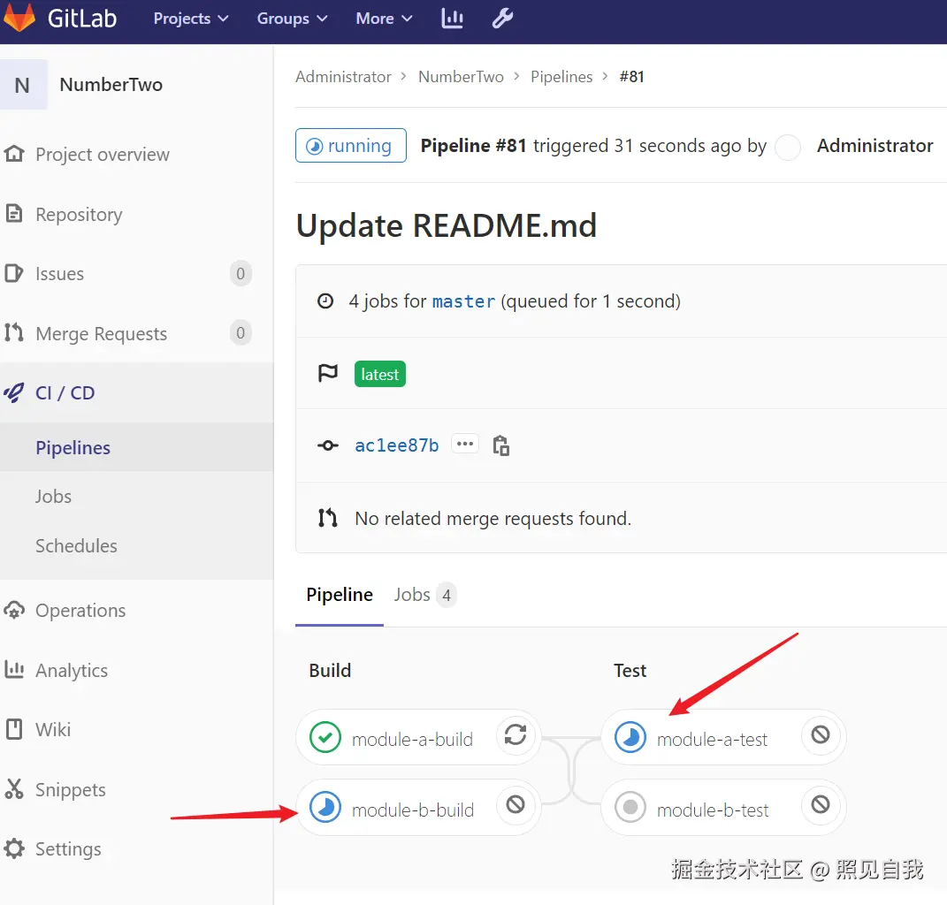This screenshot has height=905, width=947.
Task: Cancel the module-a-test job
Action: coord(821,734)
